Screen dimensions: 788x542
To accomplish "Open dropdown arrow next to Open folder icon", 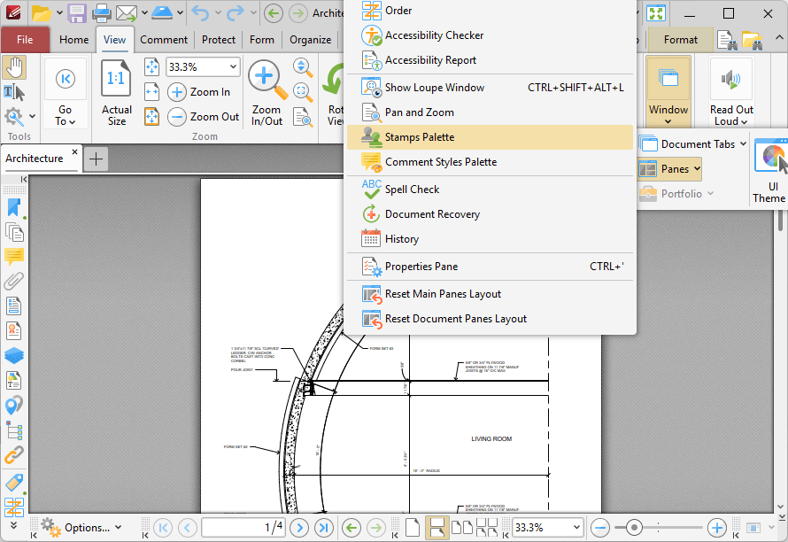I will click(x=59, y=12).
